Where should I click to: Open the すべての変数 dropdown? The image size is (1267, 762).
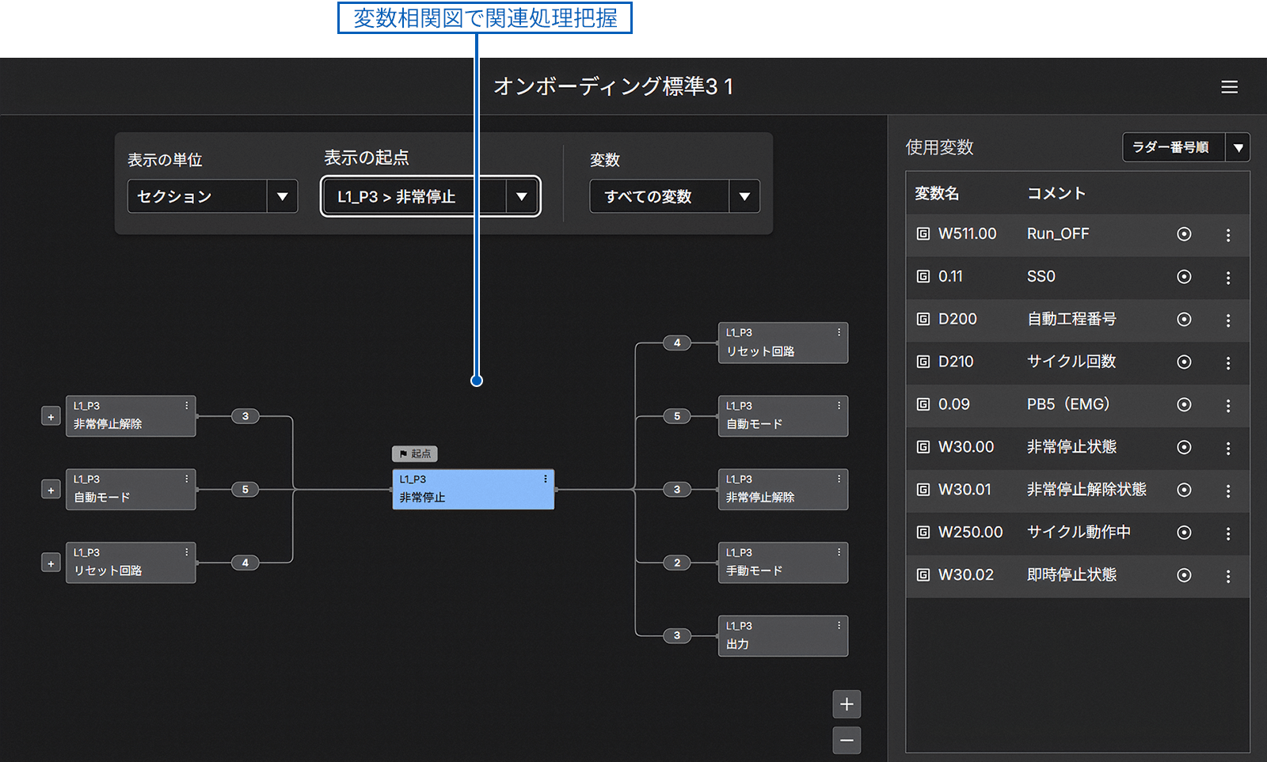(675, 196)
